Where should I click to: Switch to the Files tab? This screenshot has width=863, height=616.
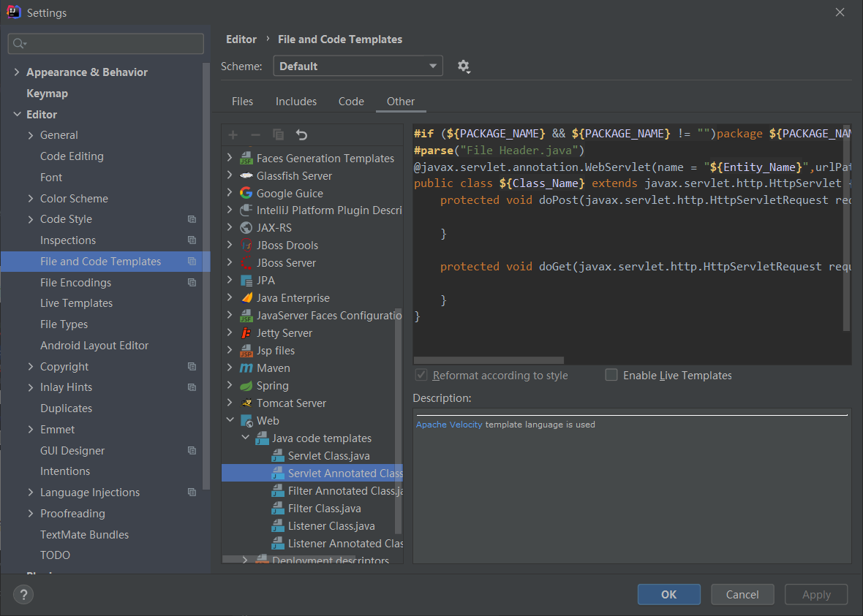[242, 101]
